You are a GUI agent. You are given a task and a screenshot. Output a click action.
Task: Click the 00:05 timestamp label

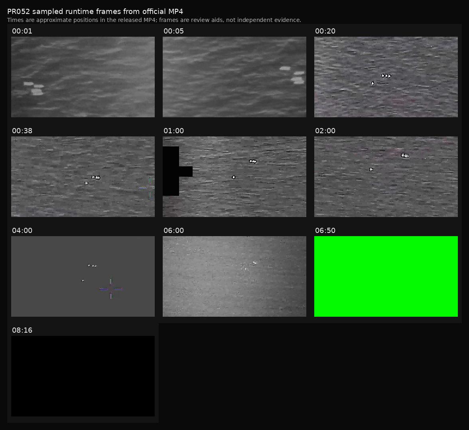coord(174,31)
